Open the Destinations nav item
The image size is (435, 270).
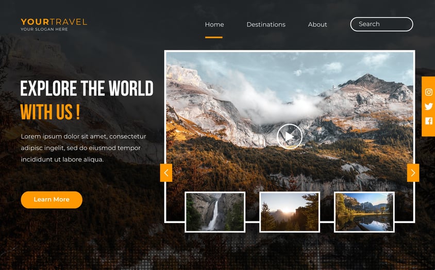(x=266, y=24)
